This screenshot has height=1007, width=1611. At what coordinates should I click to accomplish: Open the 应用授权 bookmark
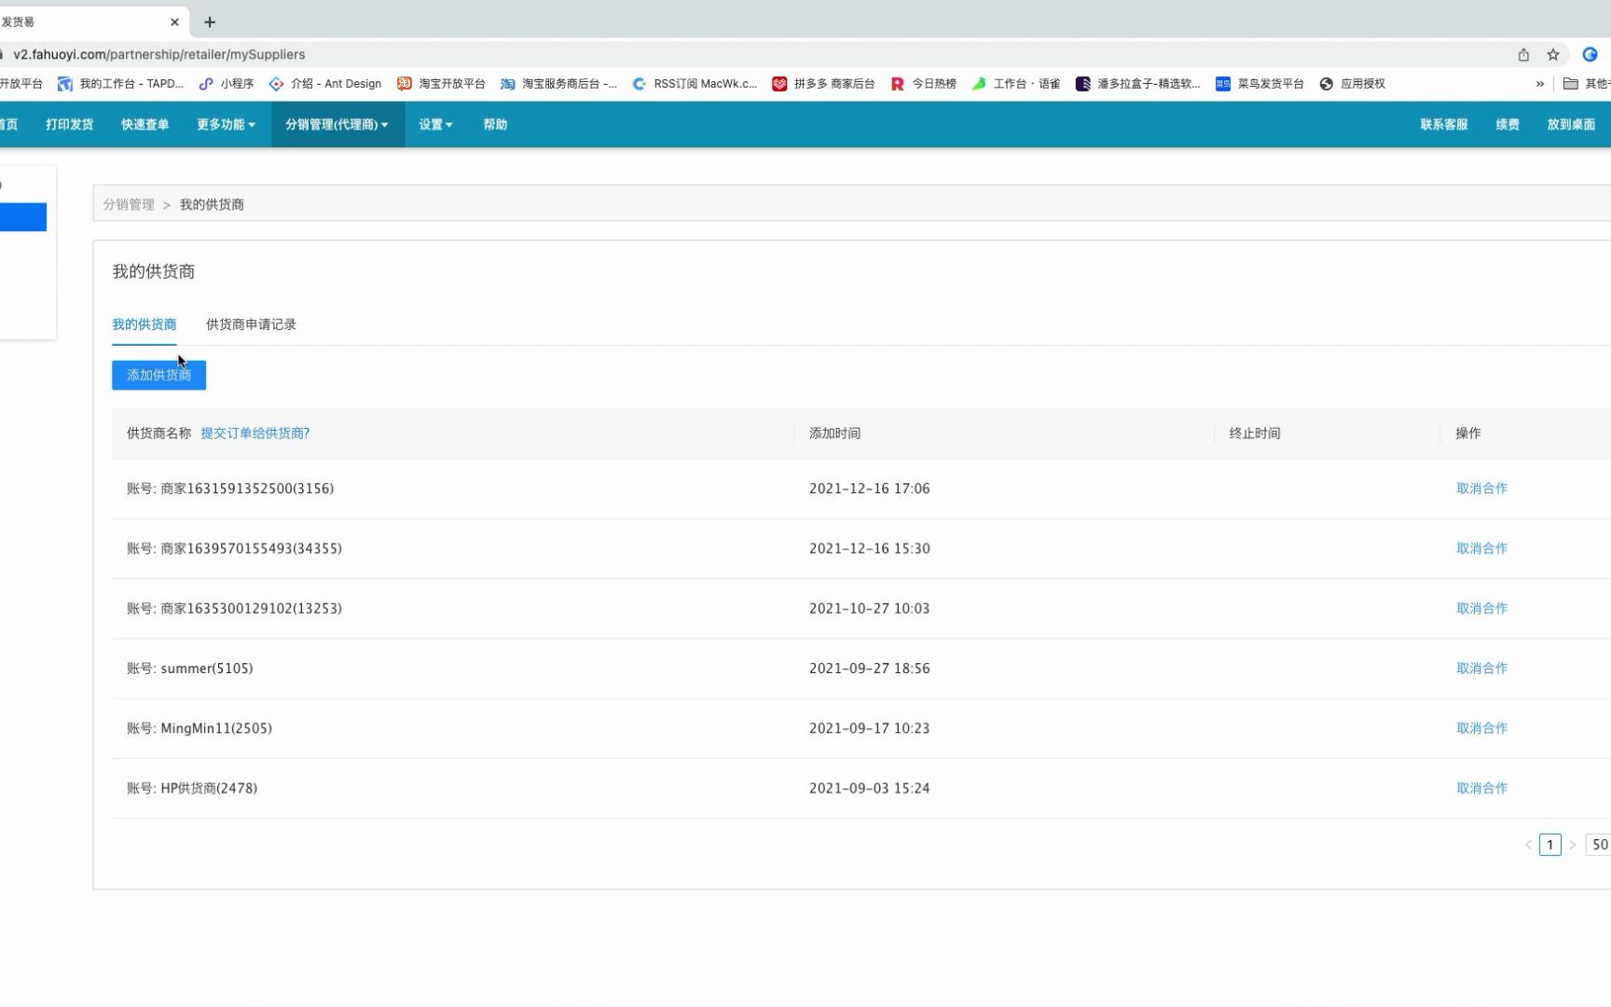pos(1353,83)
